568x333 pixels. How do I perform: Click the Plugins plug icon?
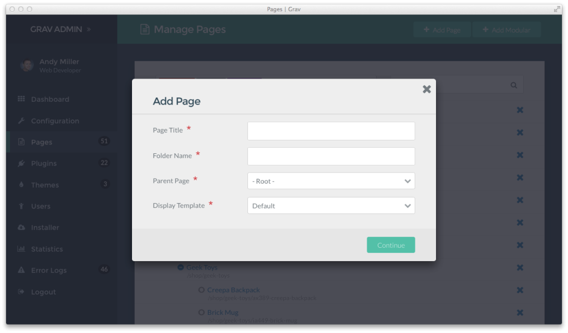(22, 163)
